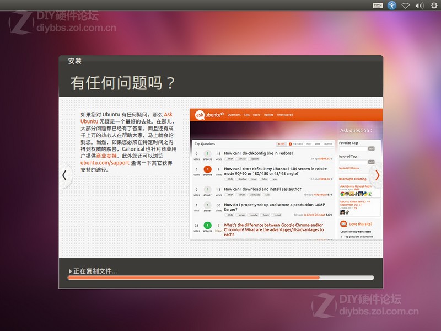Open the accessibility menu icon
Viewport: 441px width, 331px height.
392,6
